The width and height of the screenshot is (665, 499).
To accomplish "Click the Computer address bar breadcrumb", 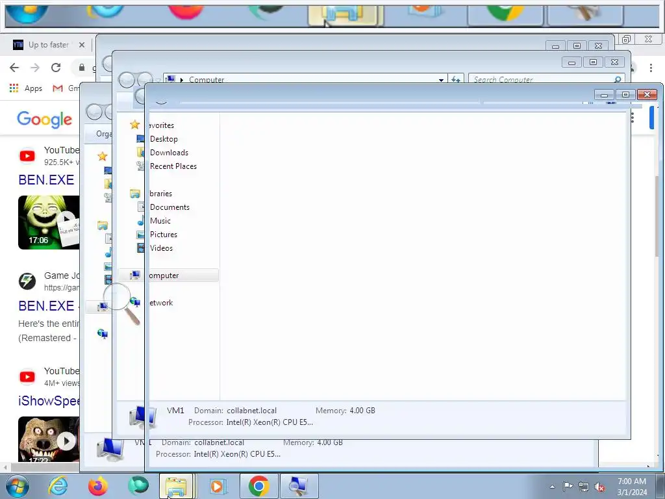I will [x=207, y=80].
